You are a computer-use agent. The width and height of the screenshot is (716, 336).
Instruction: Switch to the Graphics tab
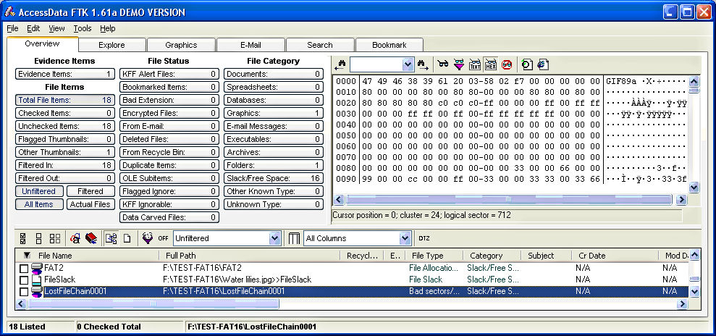(x=180, y=45)
